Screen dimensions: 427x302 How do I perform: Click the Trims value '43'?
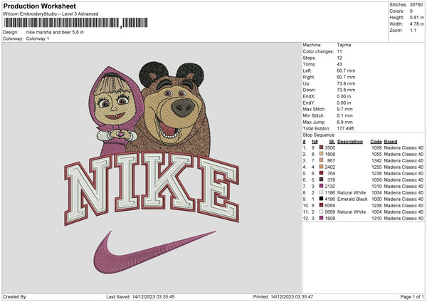[x=339, y=64]
